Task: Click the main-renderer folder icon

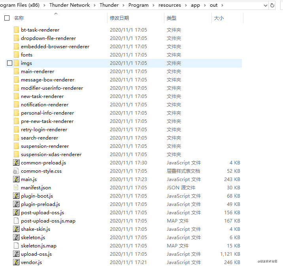Action: (x=16, y=71)
